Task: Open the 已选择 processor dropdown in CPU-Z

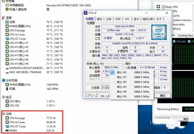Action: pyautogui.click(x=106, y=88)
